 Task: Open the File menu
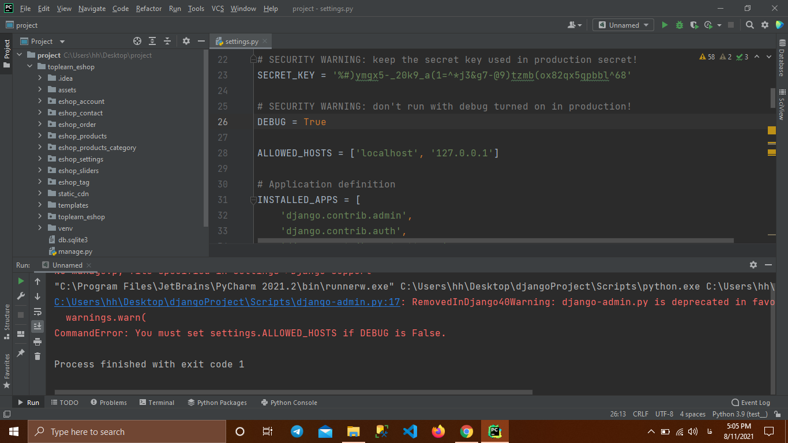pyautogui.click(x=25, y=9)
